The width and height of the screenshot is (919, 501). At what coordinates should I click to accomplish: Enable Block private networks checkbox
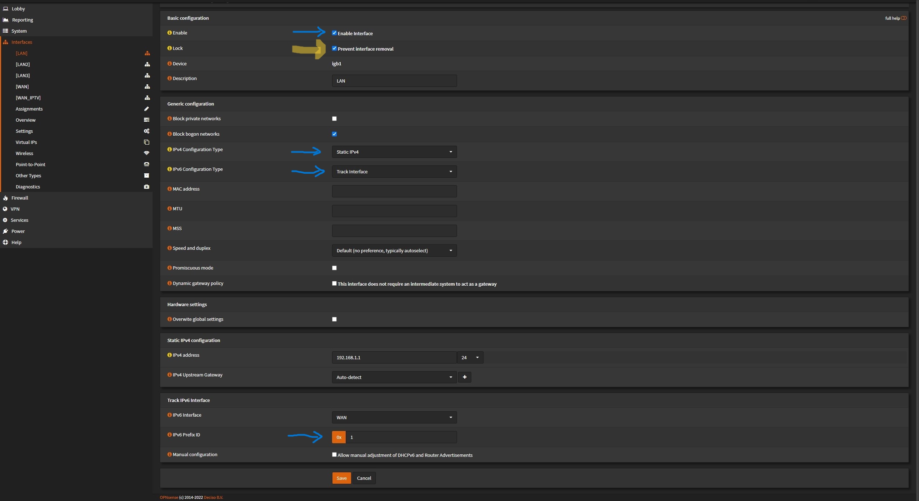click(x=334, y=119)
